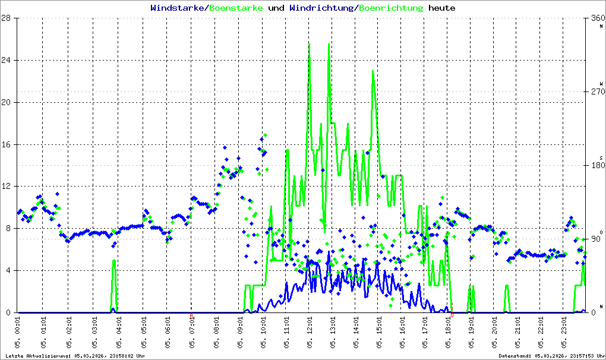Click the '05. 07:01' time axis label
The height and width of the screenshot is (360, 606).
pyautogui.click(x=192, y=333)
